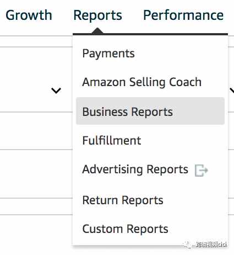
Task: Expand the chevron left of the menu
Action: 56,91
